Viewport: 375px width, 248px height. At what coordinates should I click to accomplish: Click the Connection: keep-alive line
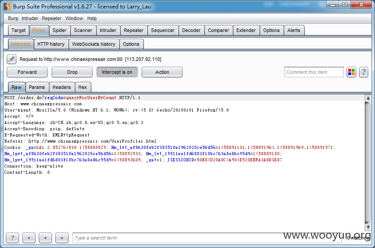pos(34,166)
